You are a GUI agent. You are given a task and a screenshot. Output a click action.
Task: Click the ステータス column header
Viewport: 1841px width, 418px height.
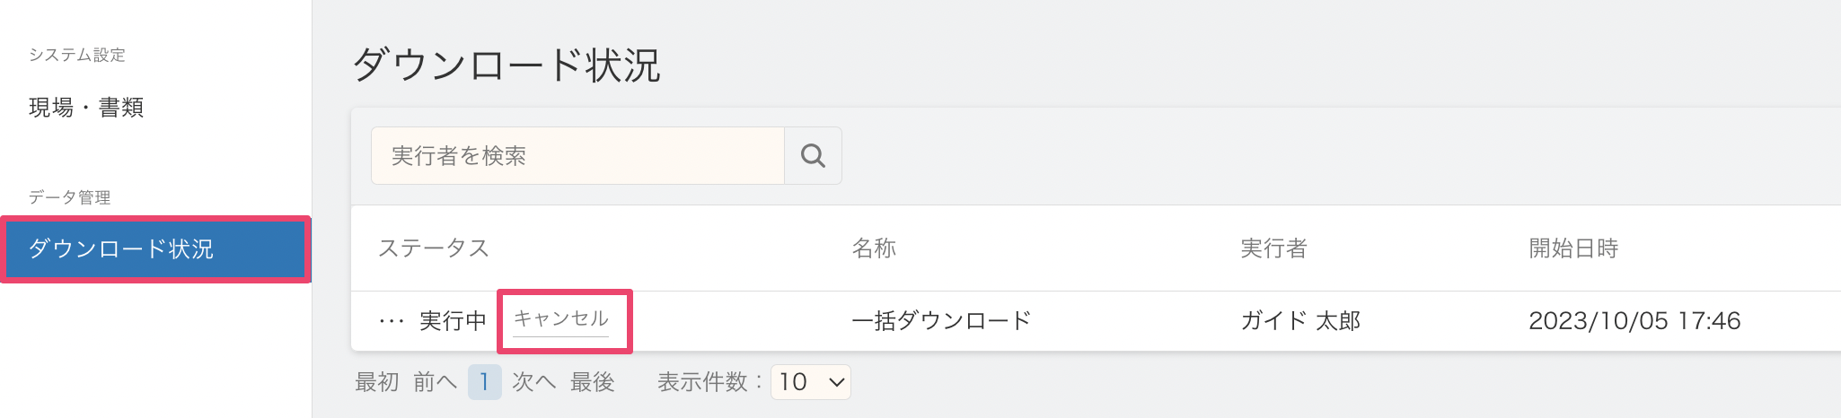click(434, 248)
